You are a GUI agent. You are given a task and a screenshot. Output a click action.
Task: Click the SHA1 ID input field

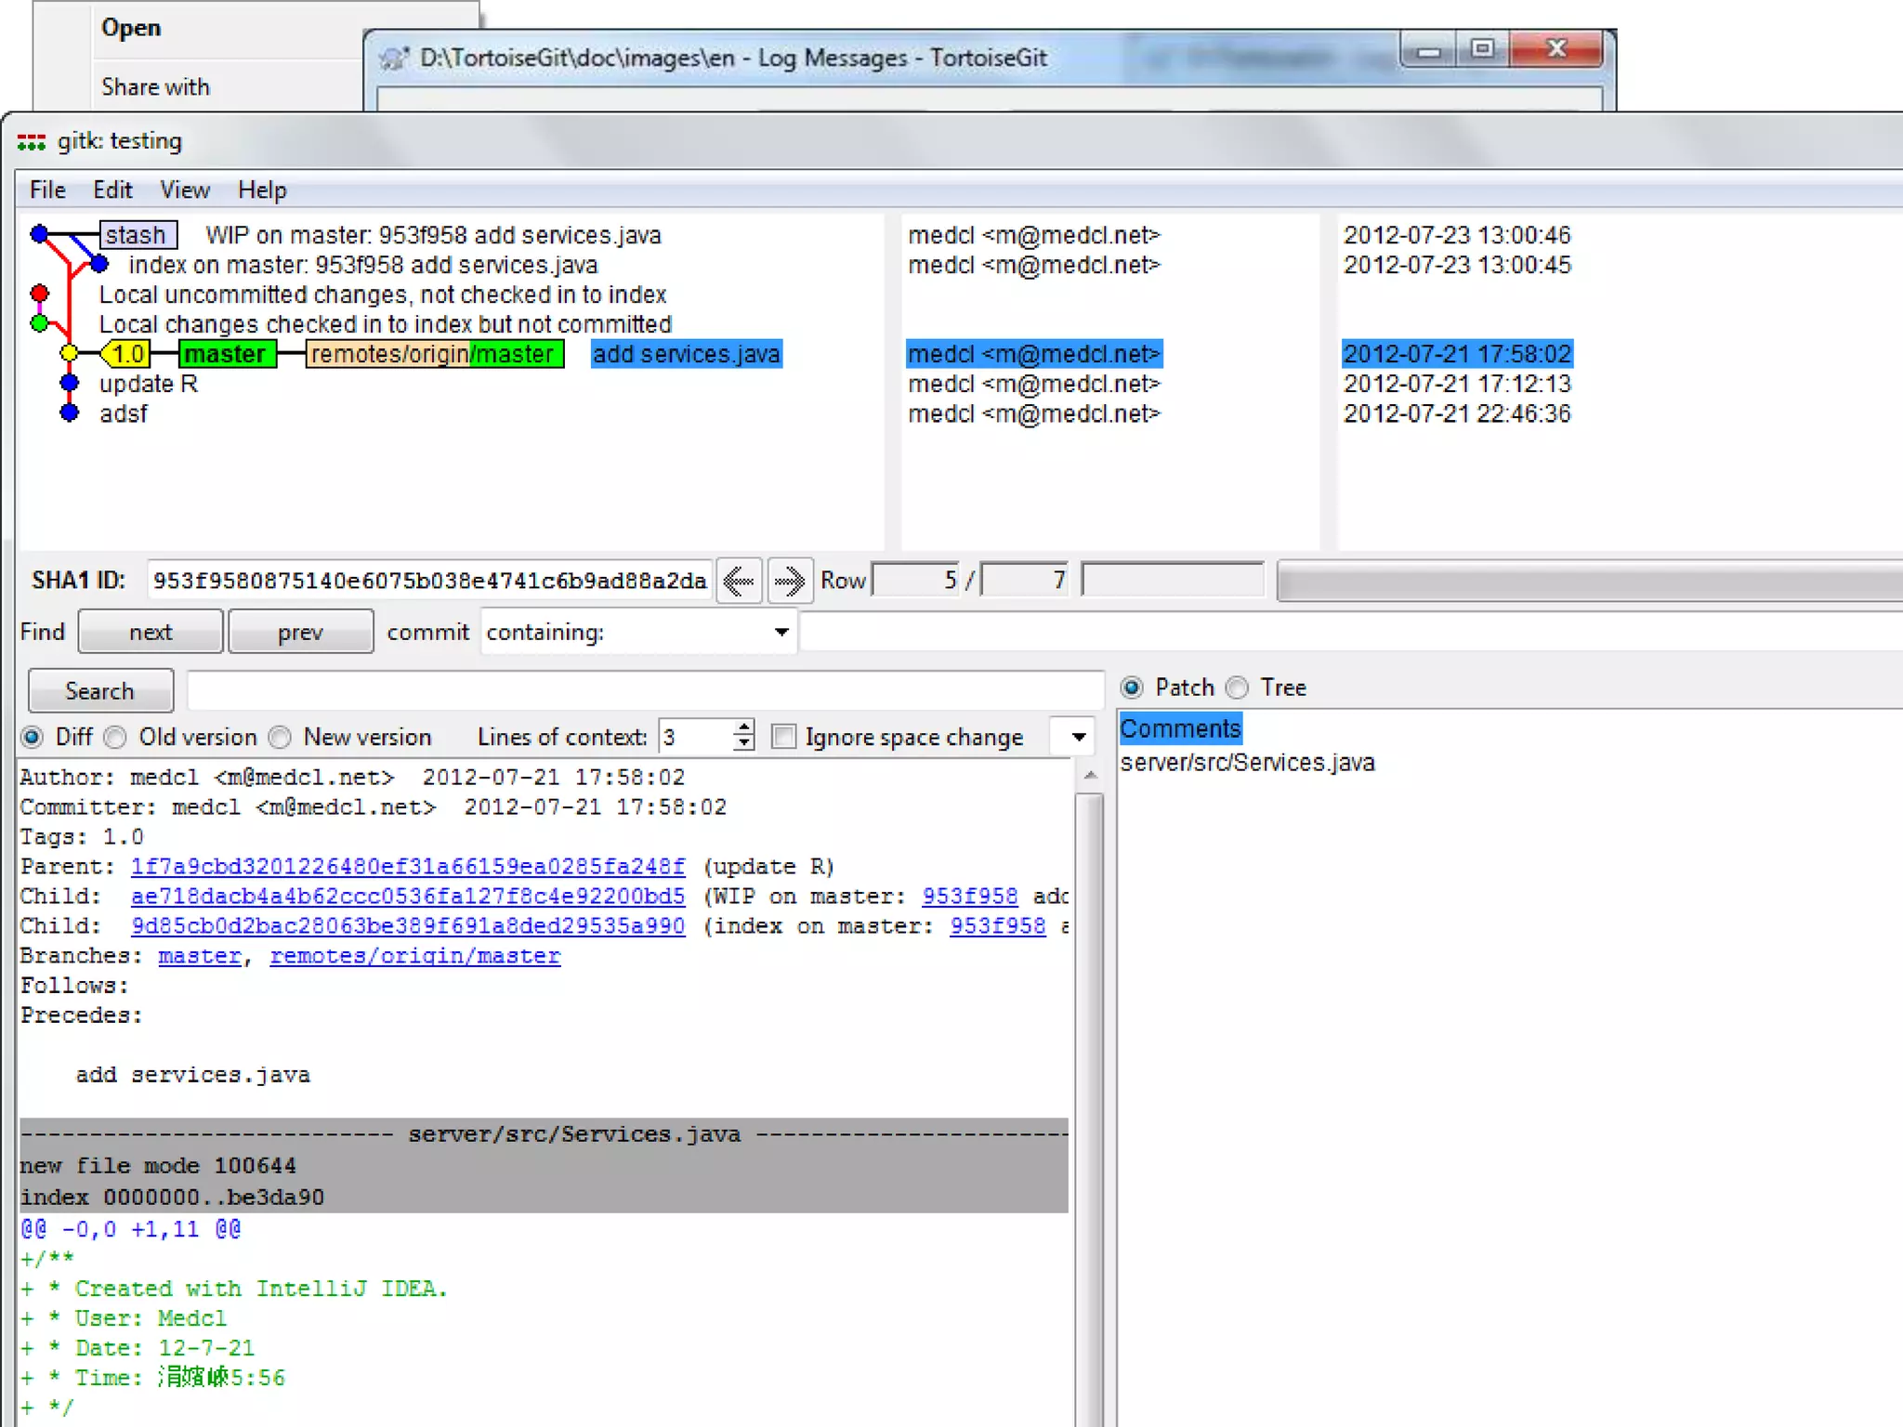[x=428, y=582]
